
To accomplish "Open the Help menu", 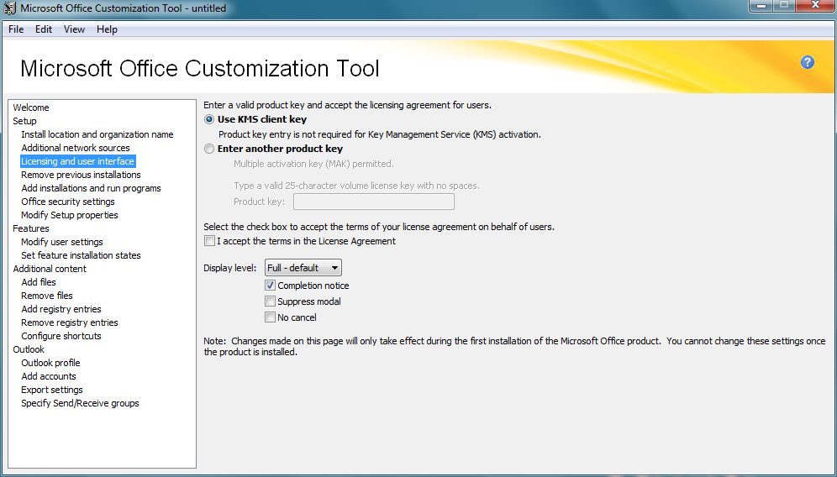I will click(107, 29).
